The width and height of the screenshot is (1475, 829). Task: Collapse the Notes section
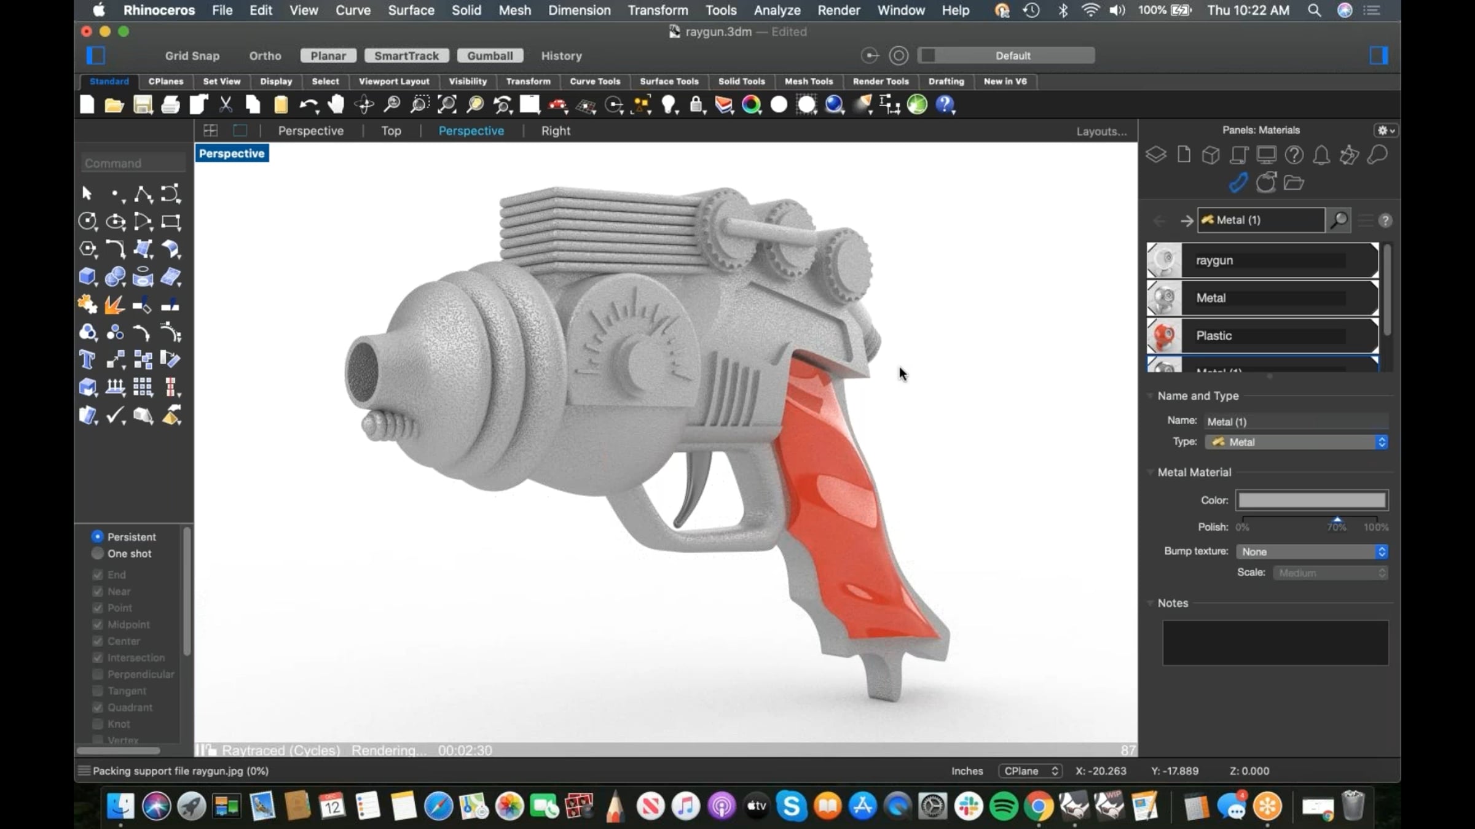pos(1149,603)
